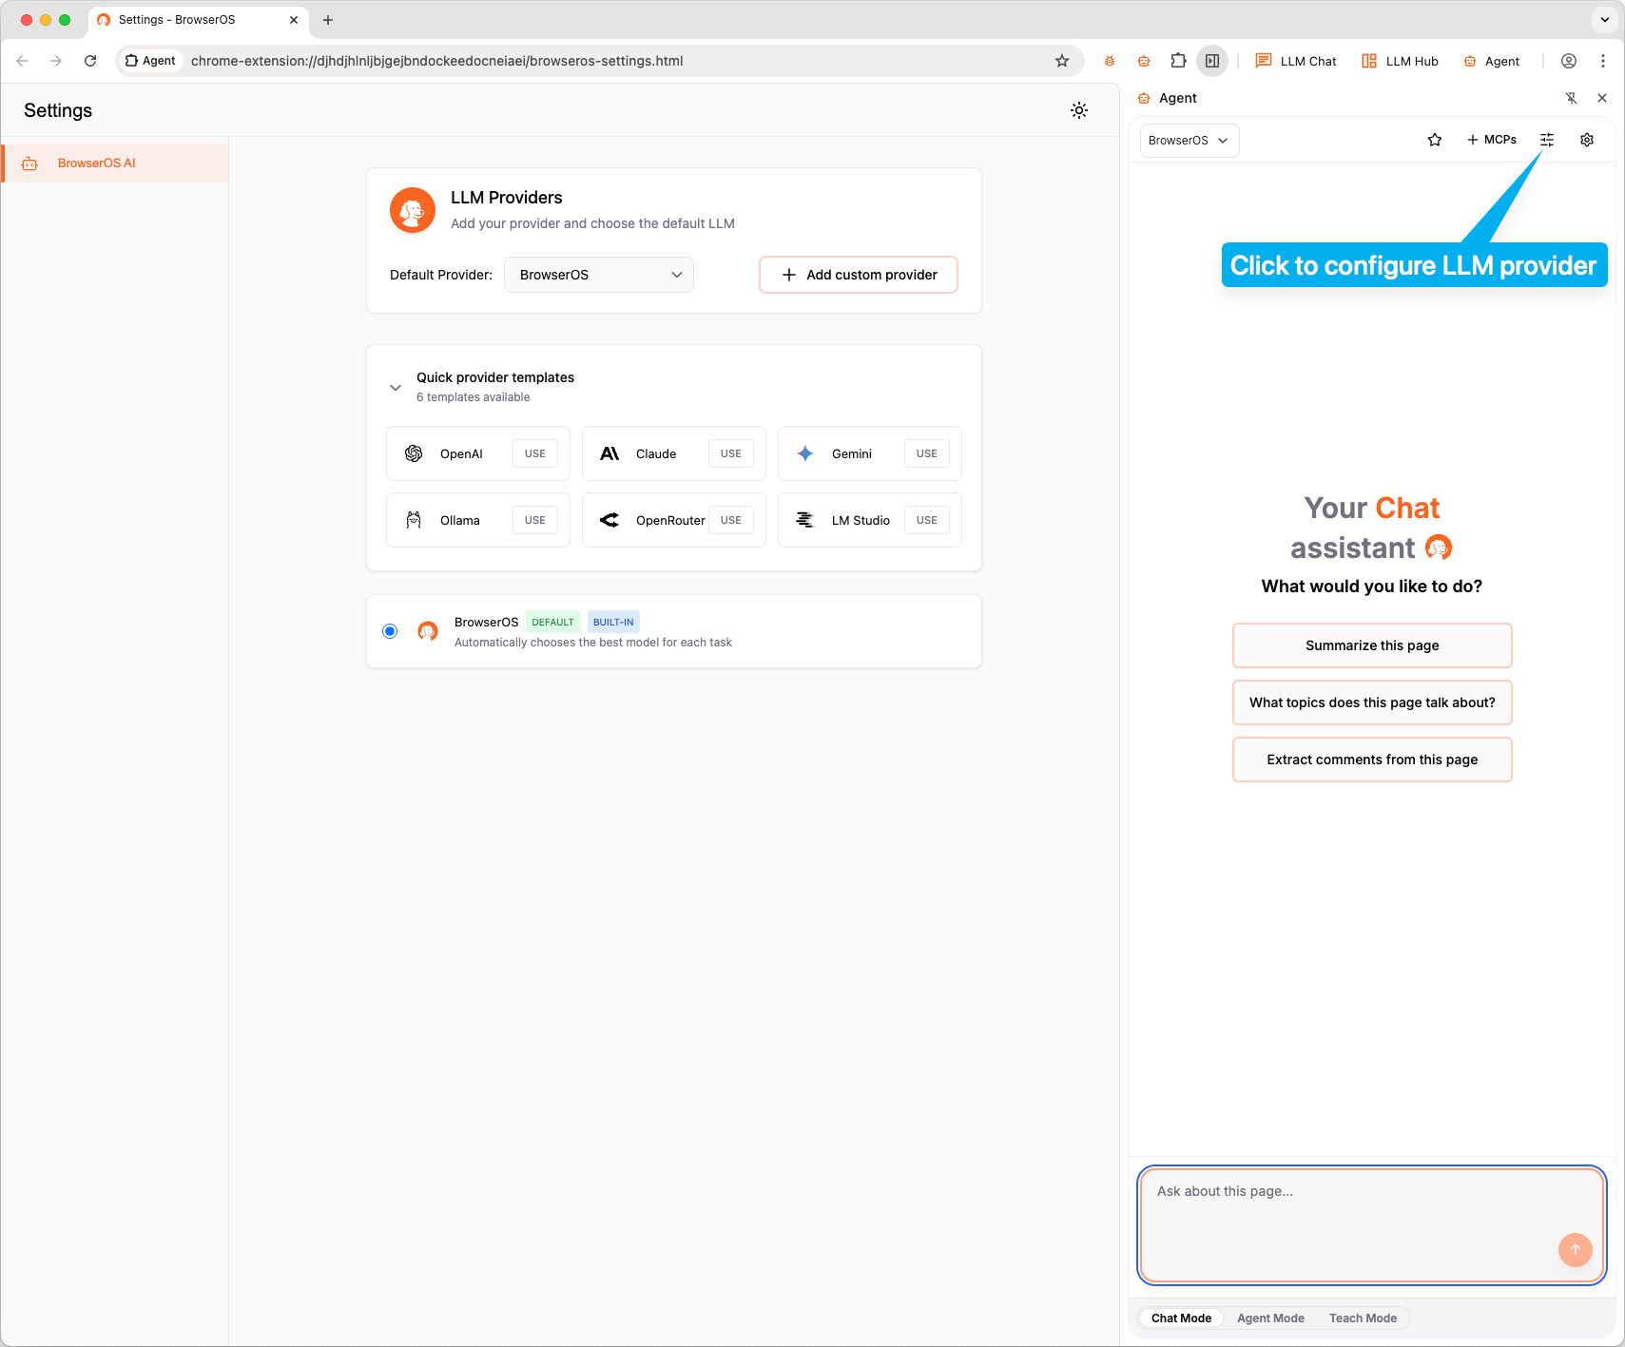The height and width of the screenshot is (1347, 1625).
Task: Click Add custom provider button
Action: [859, 275]
